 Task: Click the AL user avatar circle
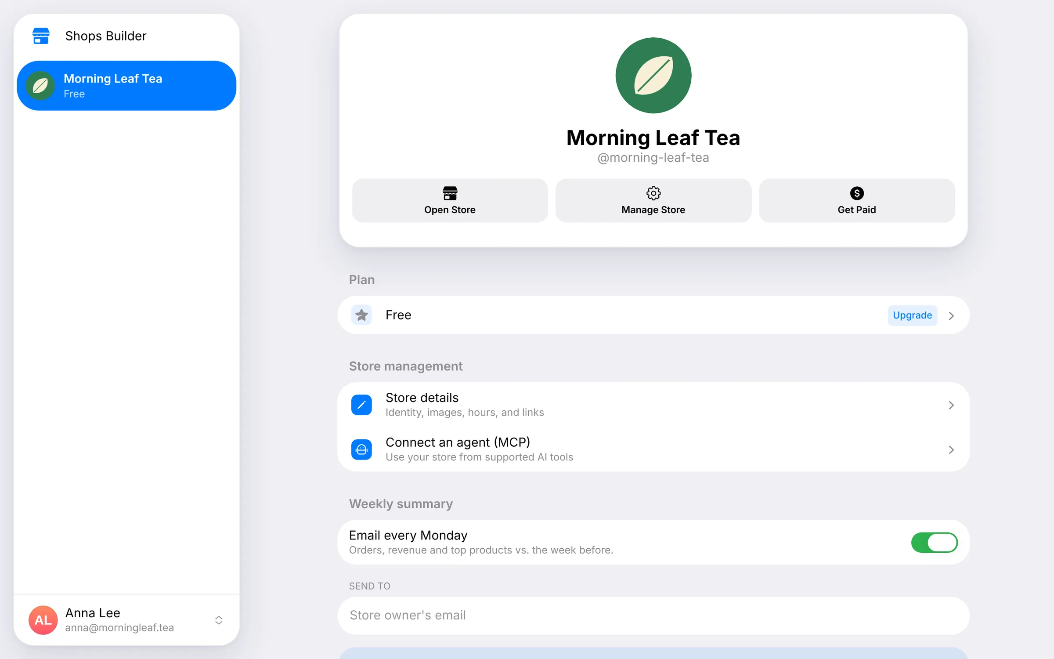(43, 620)
